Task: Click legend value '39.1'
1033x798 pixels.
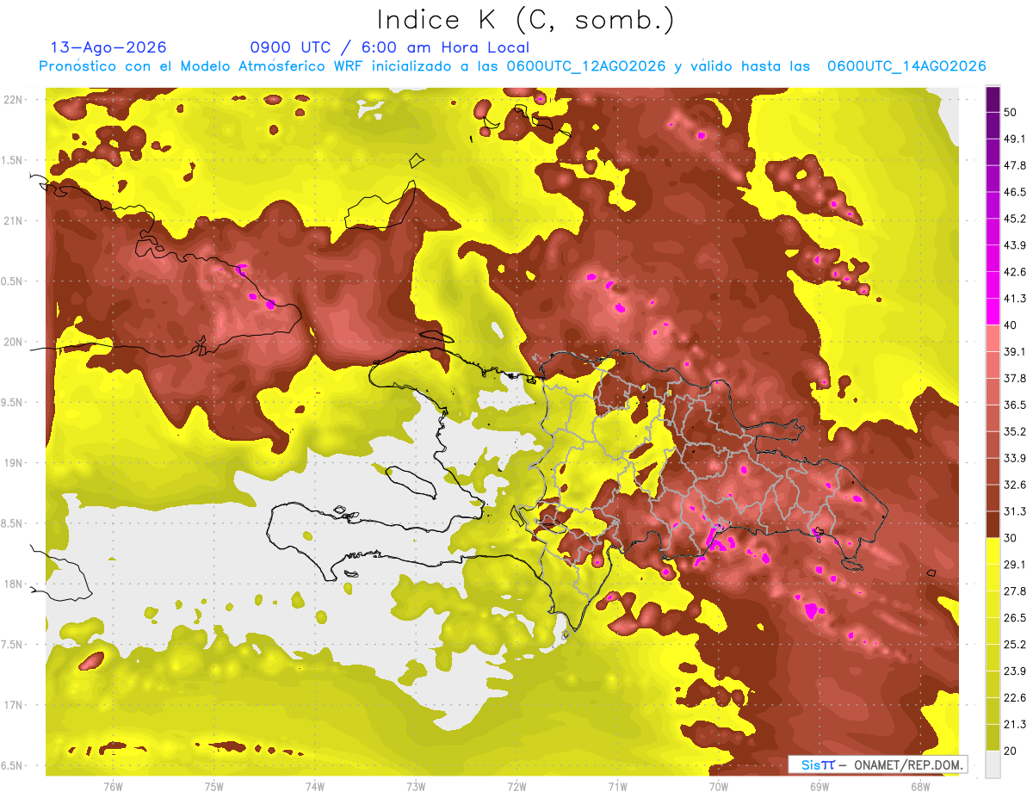Action: click(x=1014, y=351)
